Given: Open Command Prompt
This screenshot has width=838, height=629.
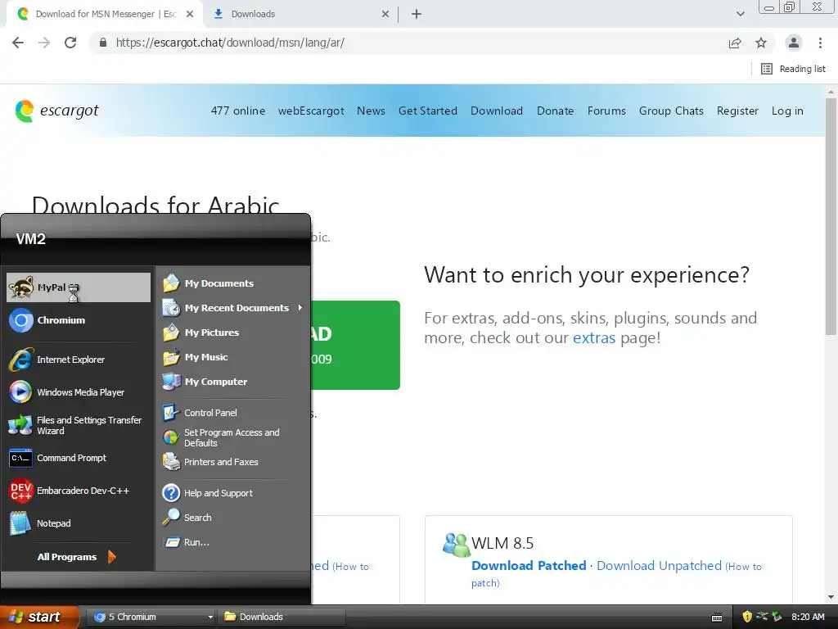Looking at the screenshot, I should 78,458.
